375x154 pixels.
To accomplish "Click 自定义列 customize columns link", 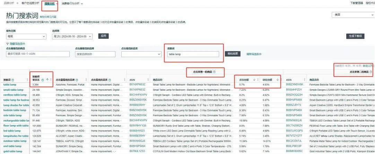I will (368, 65).
